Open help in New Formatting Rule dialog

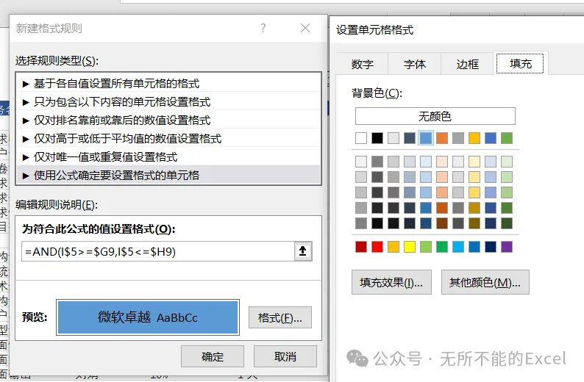click(263, 28)
